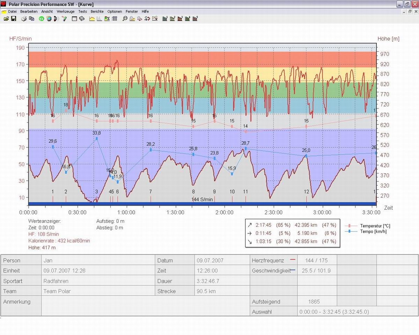Click the printer icon in toolbar
Image resolution: width=419 pixels, height=335 pixels.
tap(24, 18)
